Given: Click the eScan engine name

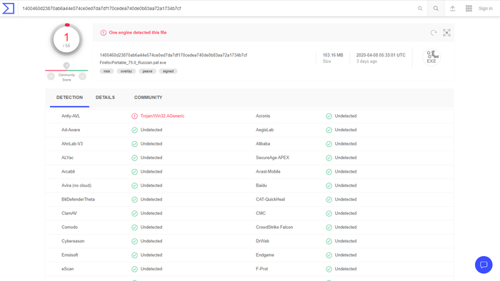Looking at the screenshot, I should tap(68, 269).
